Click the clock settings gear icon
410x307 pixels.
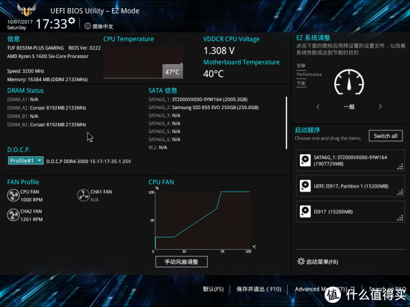pyautogui.click(x=72, y=20)
